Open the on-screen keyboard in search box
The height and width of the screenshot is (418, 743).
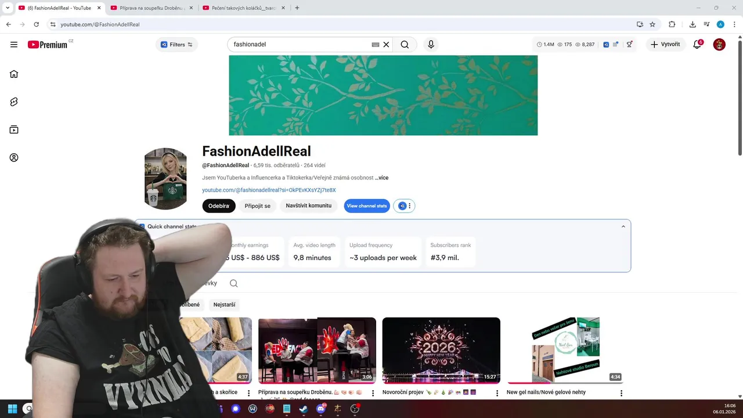coord(376,45)
